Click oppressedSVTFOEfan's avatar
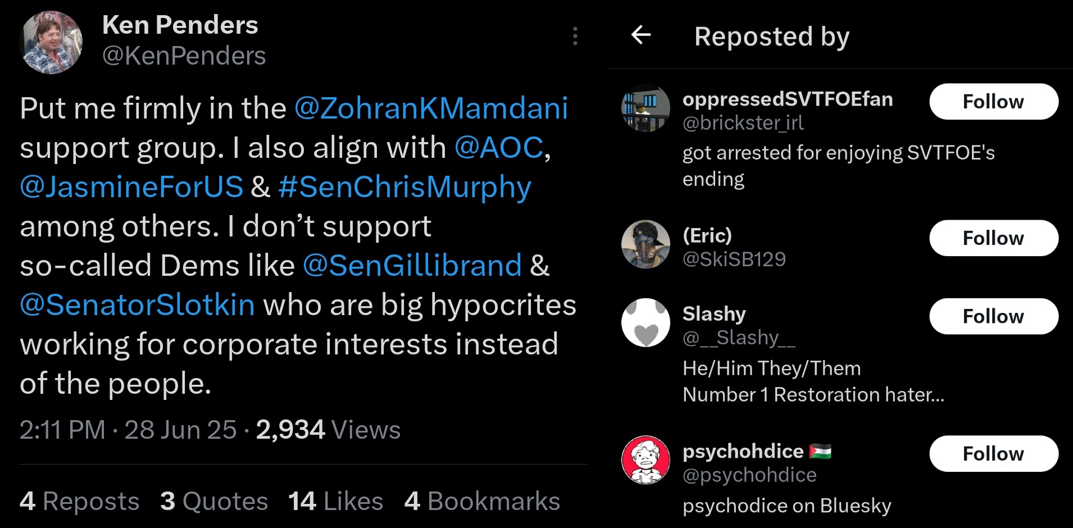Viewport: 1073px width, 528px height. (645, 108)
